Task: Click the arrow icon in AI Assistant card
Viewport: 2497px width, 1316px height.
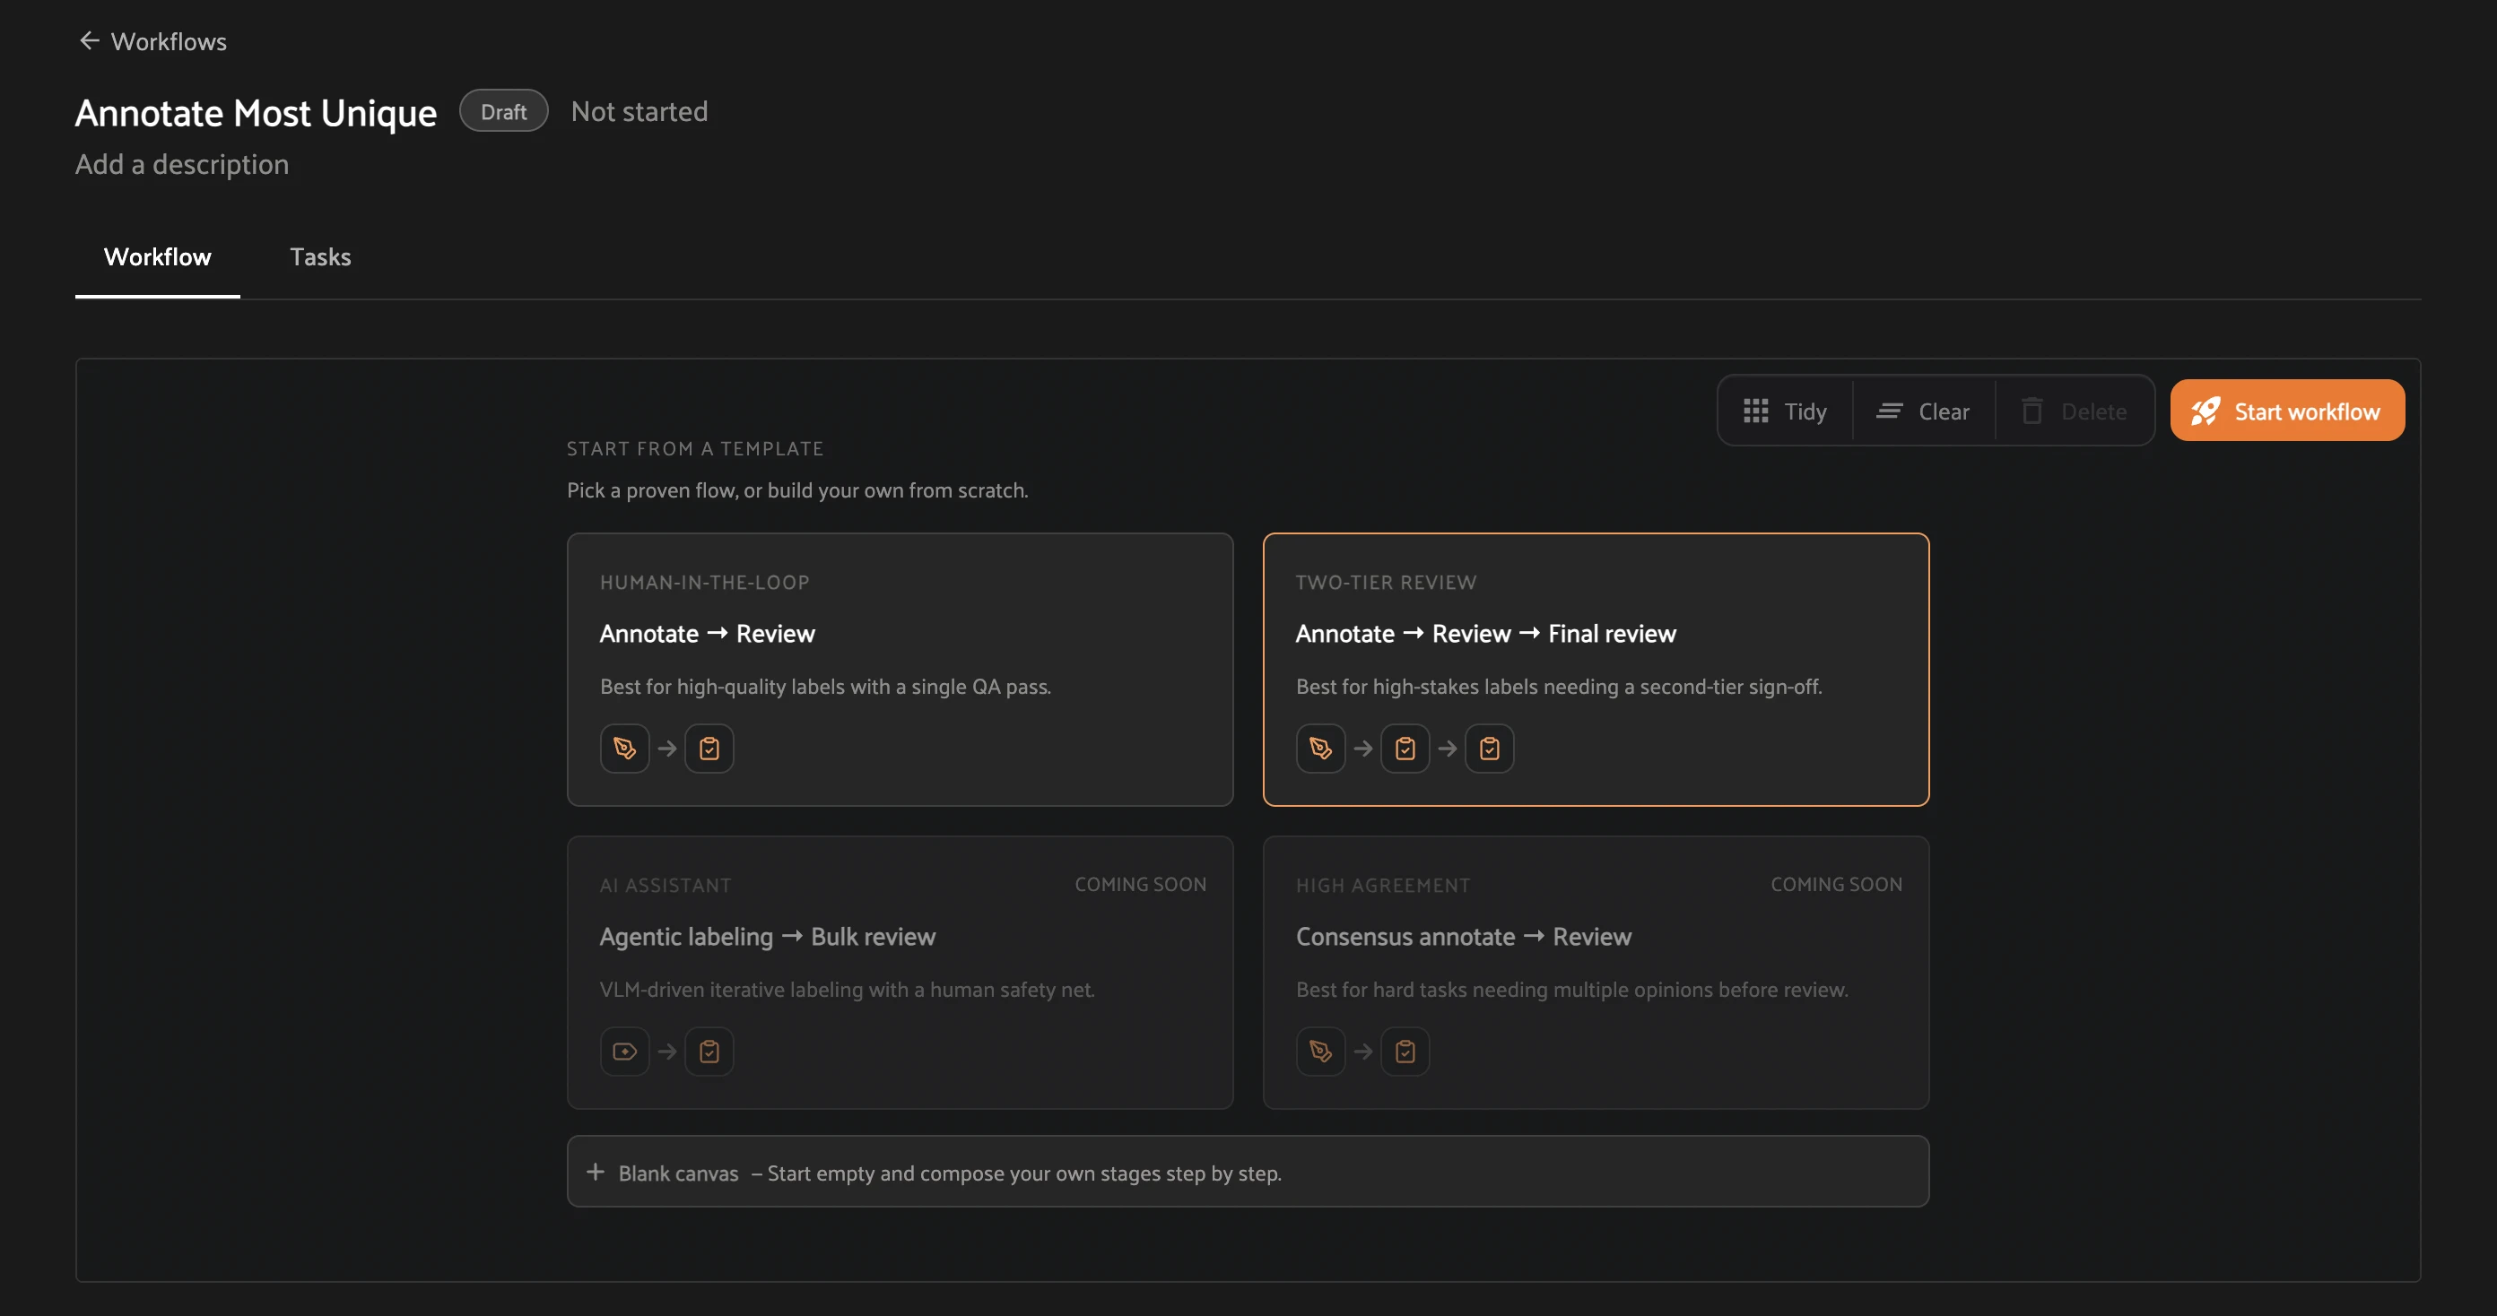Action: tap(667, 1052)
